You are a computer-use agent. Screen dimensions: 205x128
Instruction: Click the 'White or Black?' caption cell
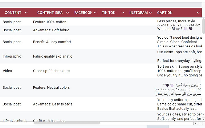coord(170,29)
